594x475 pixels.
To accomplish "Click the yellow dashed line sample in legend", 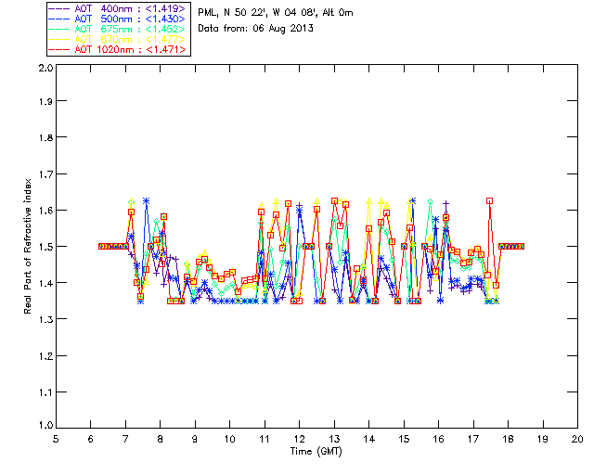I will (x=59, y=39).
